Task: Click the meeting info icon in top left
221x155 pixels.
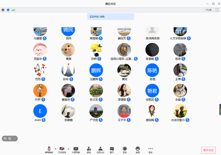Action: tap(3, 10)
